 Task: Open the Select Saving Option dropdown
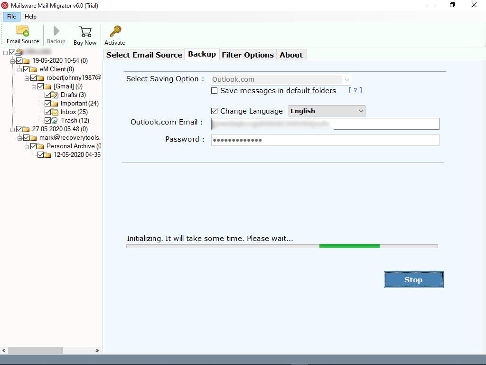click(281, 79)
